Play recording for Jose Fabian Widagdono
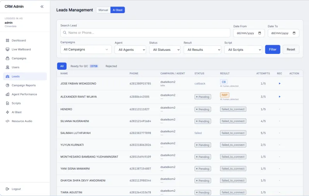 280,84
